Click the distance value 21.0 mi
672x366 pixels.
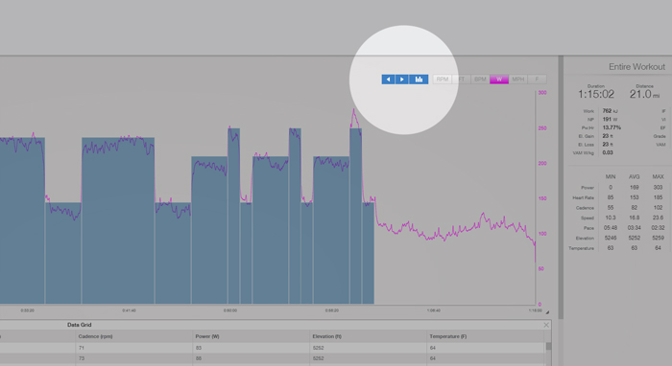[644, 94]
